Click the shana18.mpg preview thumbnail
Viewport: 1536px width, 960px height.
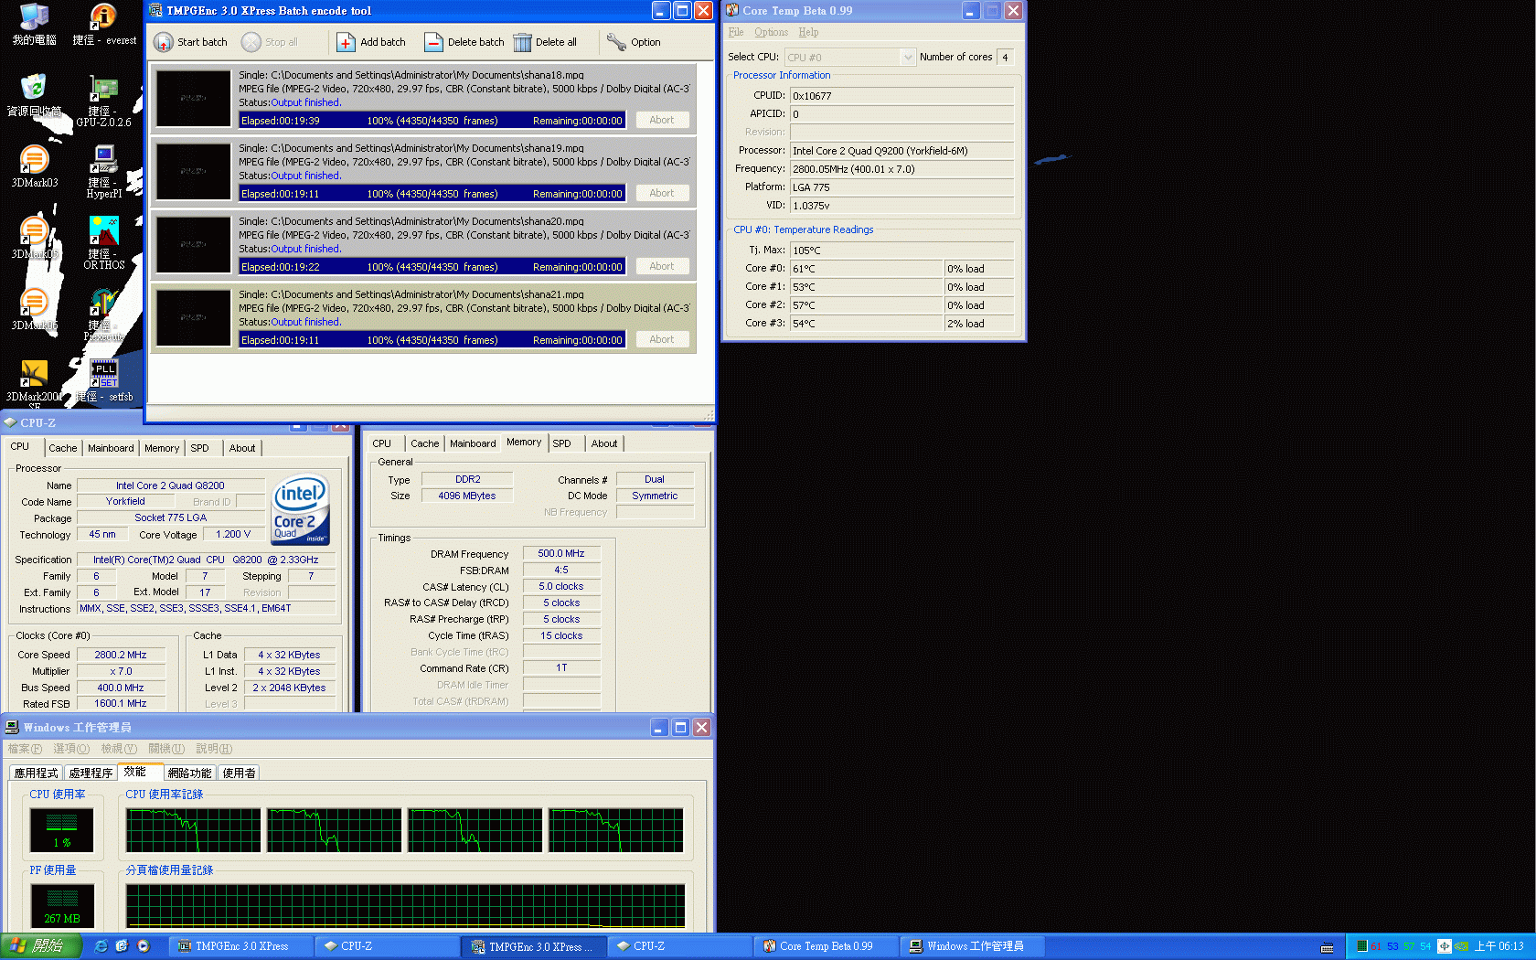[194, 98]
